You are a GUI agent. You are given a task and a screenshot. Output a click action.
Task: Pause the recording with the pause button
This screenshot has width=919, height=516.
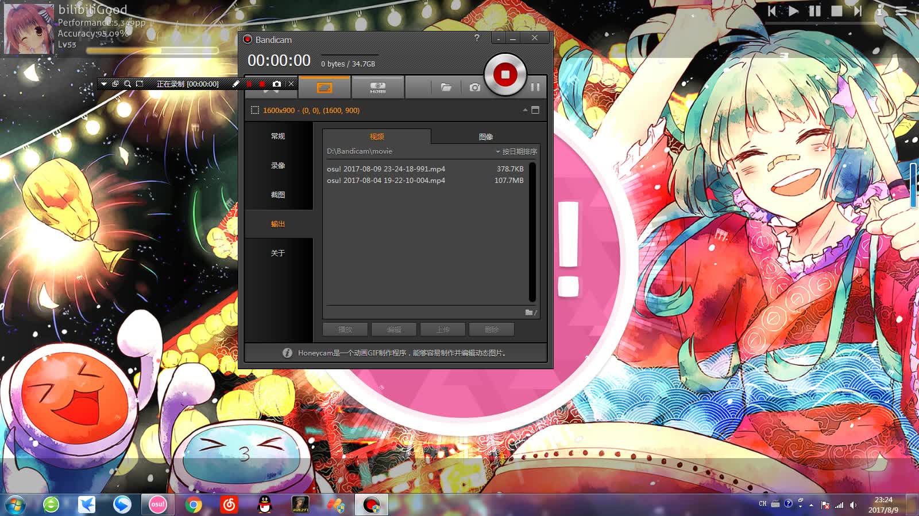[535, 87]
